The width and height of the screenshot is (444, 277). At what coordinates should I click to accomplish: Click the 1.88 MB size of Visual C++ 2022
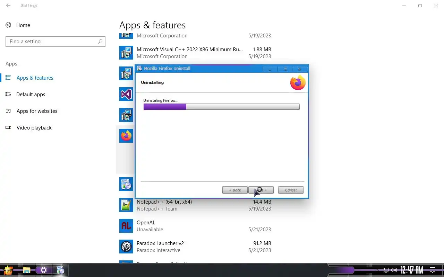[x=262, y=50]
